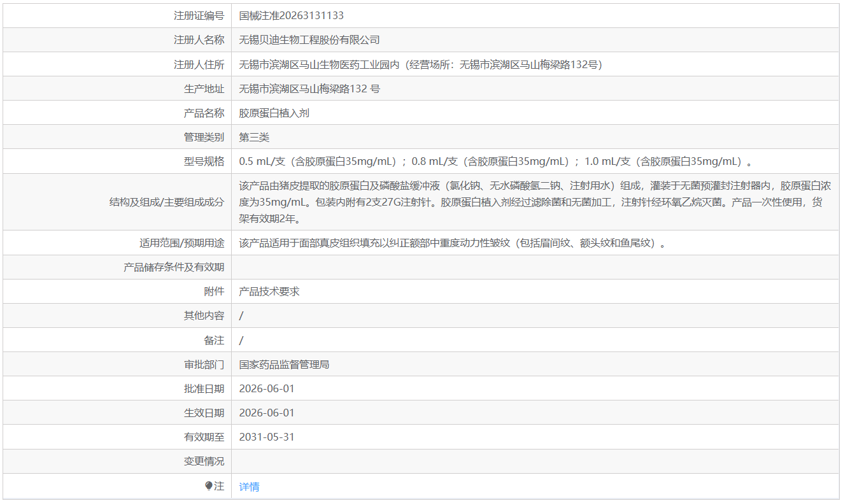Click the 适用范围/预期用途 label
This screenshot has width=843, height=503.
click(181, 243)
